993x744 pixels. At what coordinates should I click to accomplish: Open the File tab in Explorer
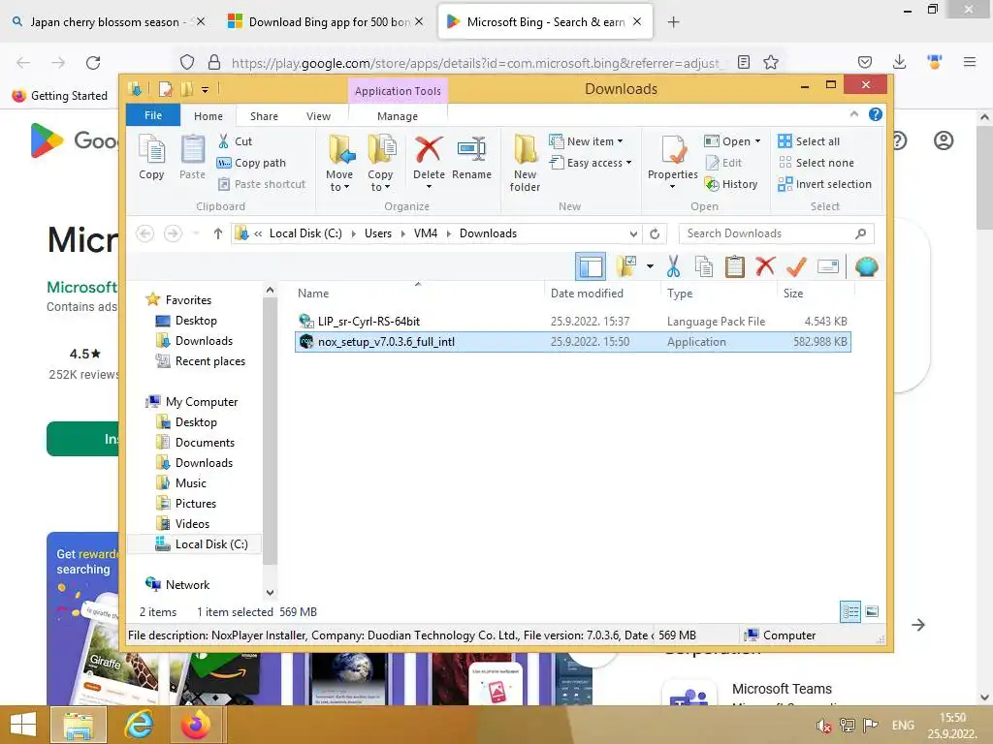tap(153, 115)
